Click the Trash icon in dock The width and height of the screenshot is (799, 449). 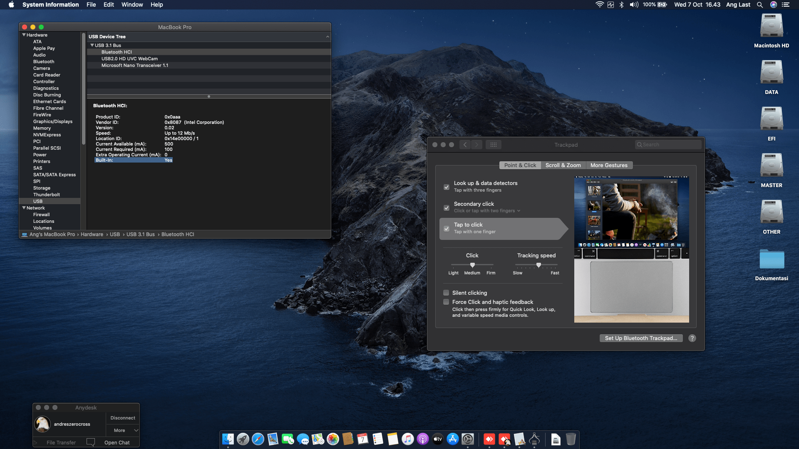click(571, 439)
